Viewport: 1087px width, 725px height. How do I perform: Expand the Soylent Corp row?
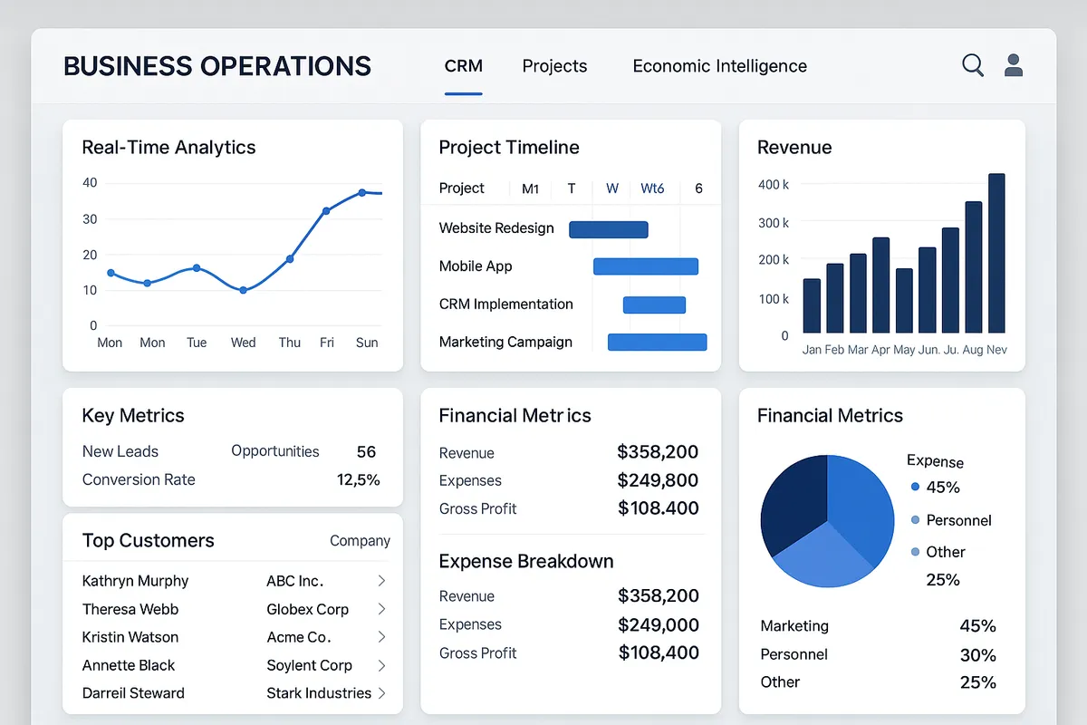click(x=381, y=665)
